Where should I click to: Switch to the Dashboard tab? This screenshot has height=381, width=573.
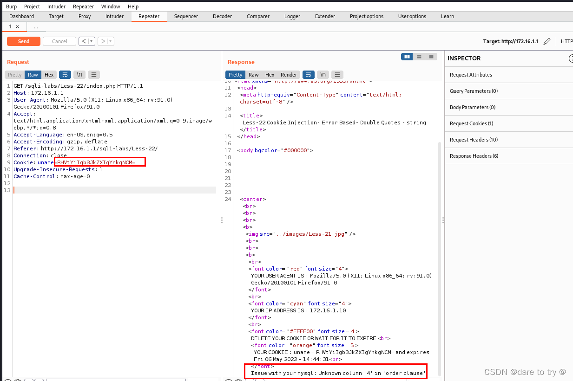pyautogui.click(x=22, y=16)
